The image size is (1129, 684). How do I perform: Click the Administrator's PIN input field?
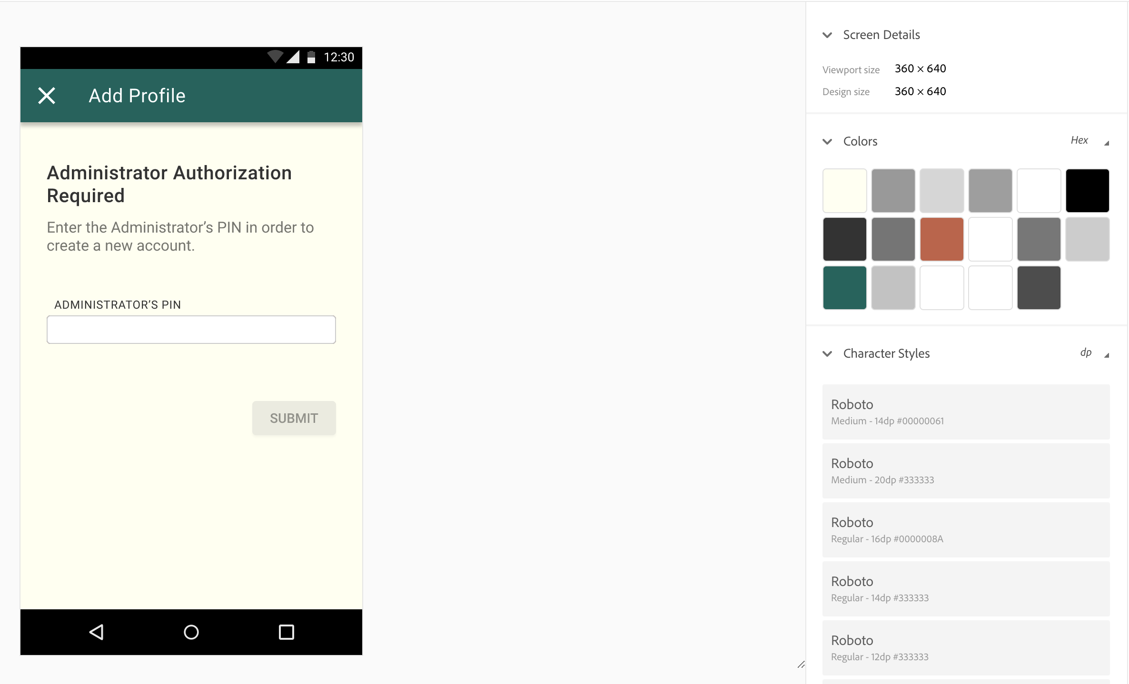click(191, 330)
